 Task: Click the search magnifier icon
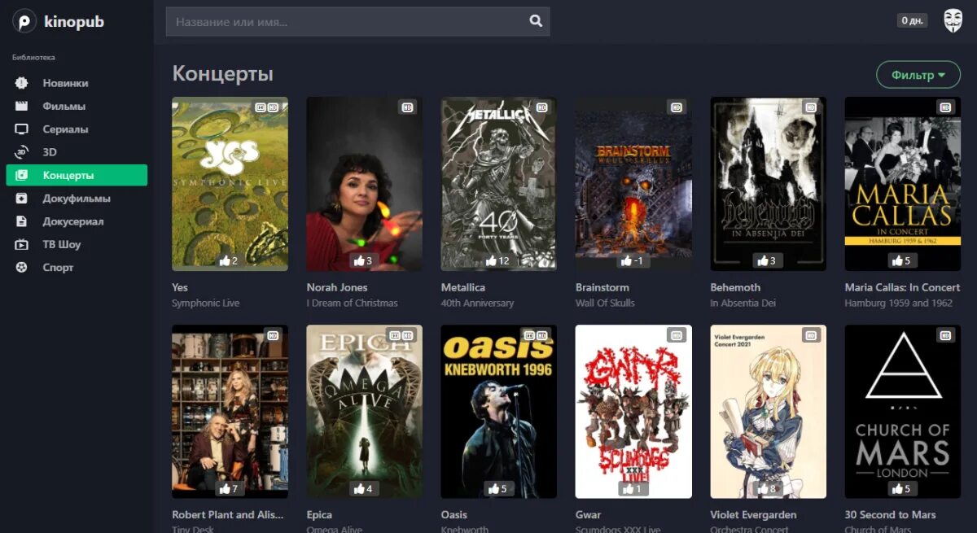tap(536, 22)
